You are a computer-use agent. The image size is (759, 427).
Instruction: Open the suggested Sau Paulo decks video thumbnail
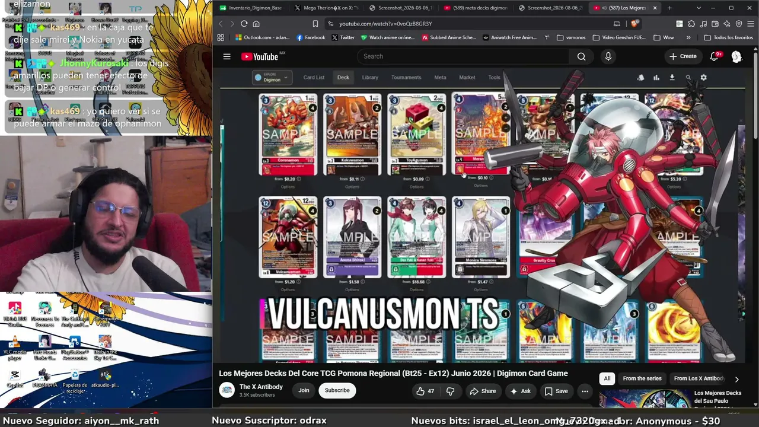[x=645, y=399]
